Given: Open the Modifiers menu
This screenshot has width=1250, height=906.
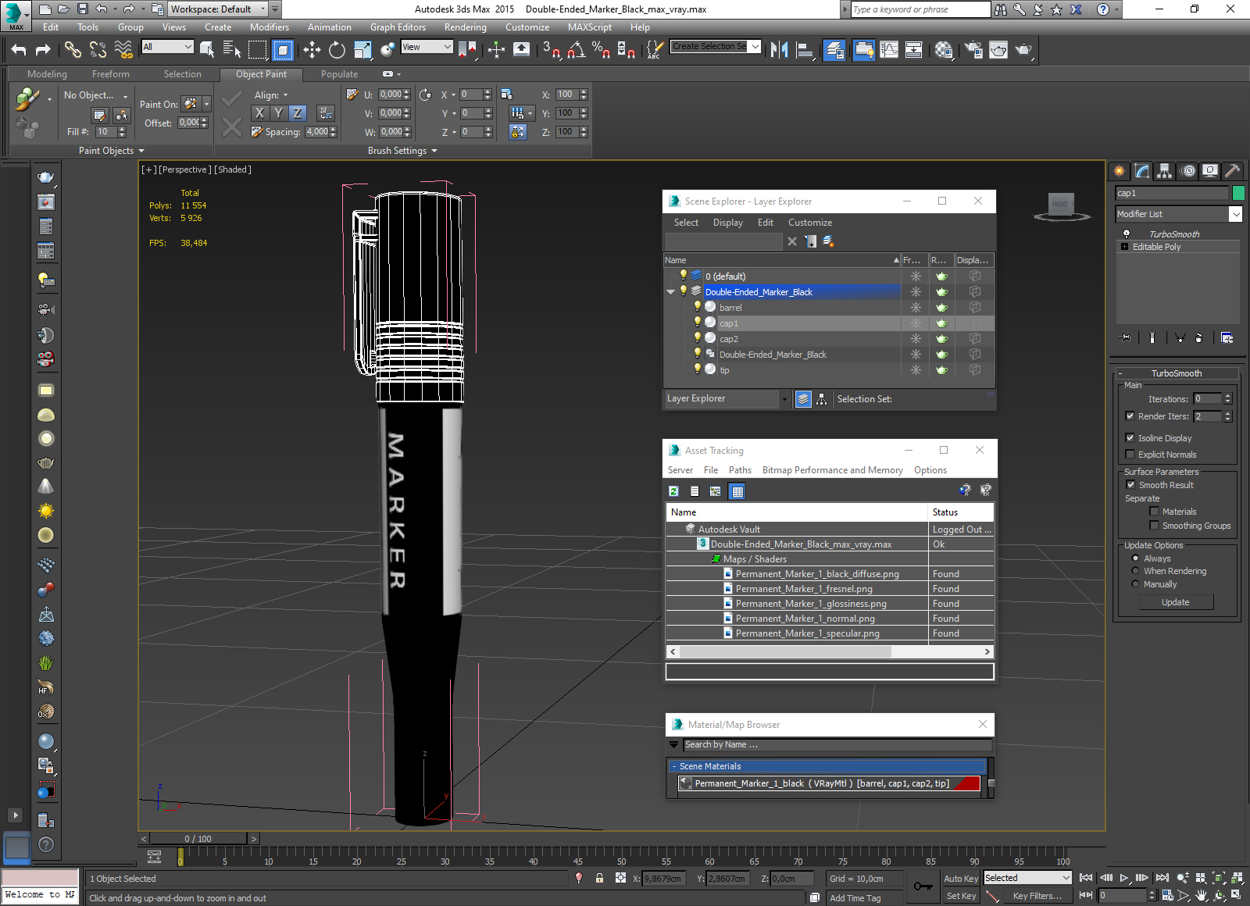Looking at the screenshot, I should tap(270, 27).
